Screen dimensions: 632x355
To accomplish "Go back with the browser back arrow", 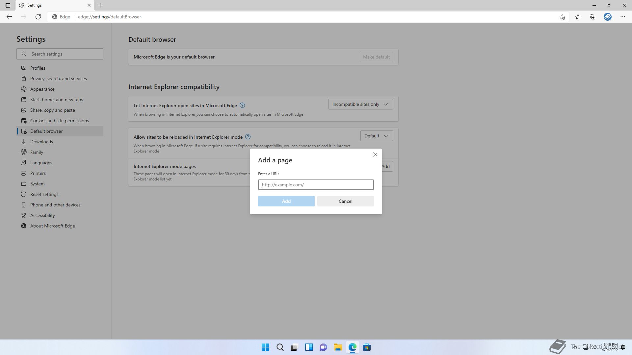I will [x=9, y=17].
